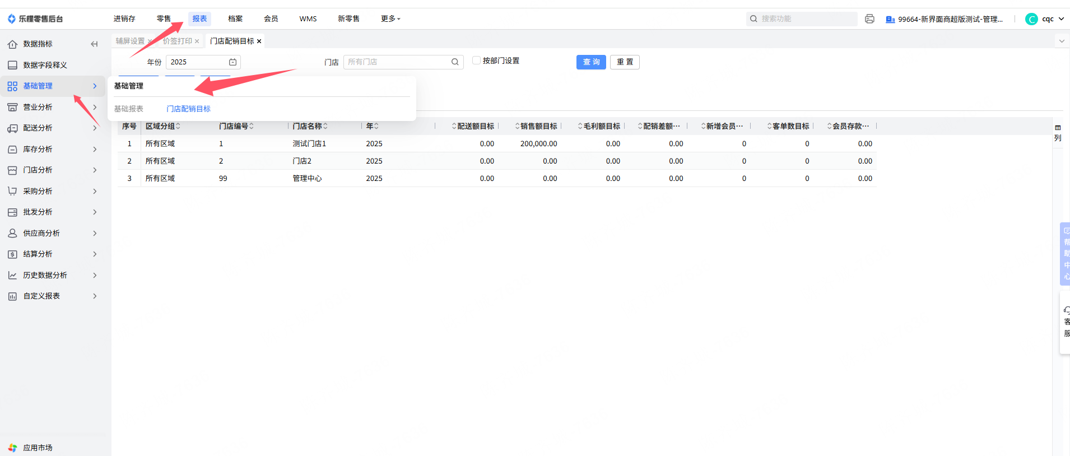The image size is (1070, 456).
Task: Click the search icon in 门店 field
Action: point(455,62)
